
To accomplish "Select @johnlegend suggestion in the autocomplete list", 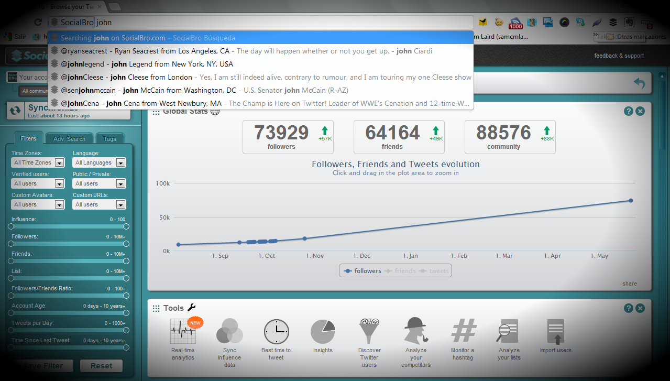I will 147,64.
